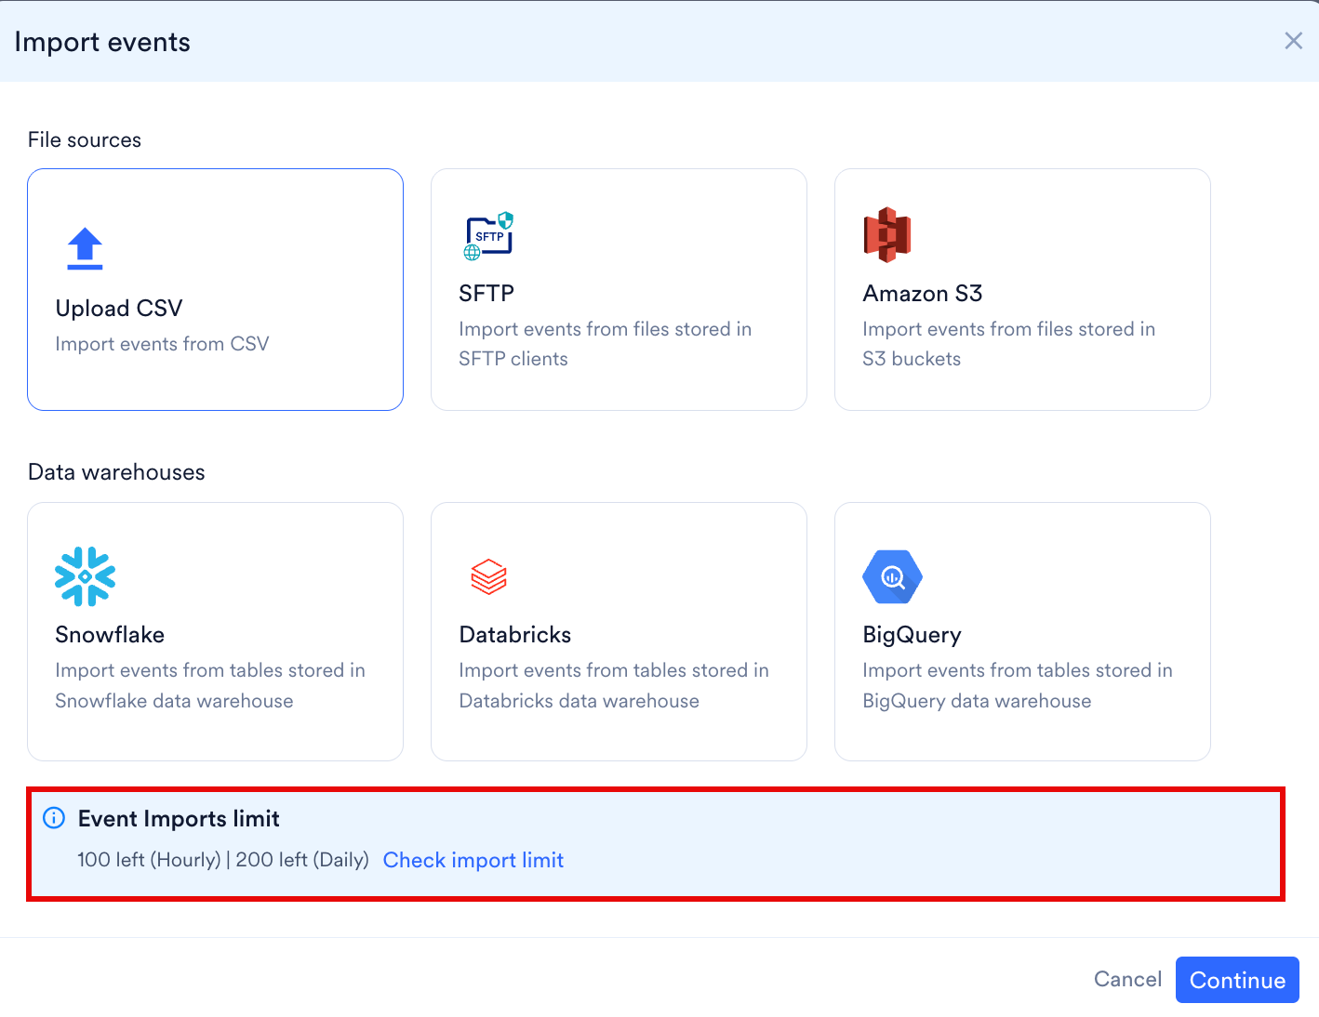Click the blue upload arrow icon
The height and width of the screenshot is (1017, 1319).
click(85, 248)
